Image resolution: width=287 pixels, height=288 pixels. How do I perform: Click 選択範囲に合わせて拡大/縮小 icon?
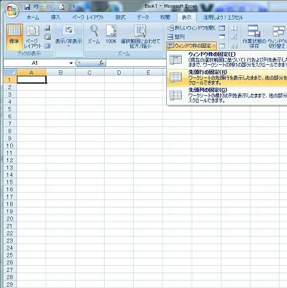click(x=140, y=37)
